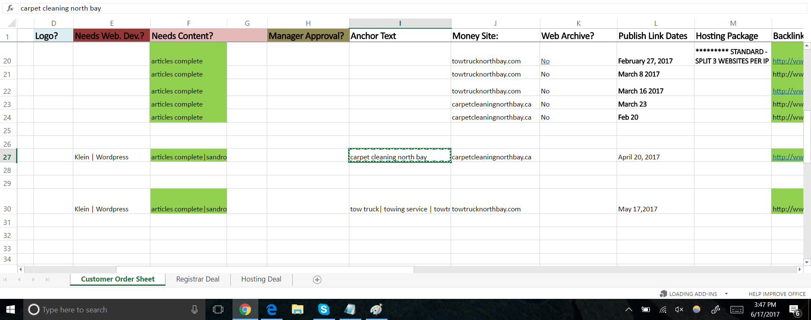
Task: Click the Cortana microphone icon
Action: point(194,309)
